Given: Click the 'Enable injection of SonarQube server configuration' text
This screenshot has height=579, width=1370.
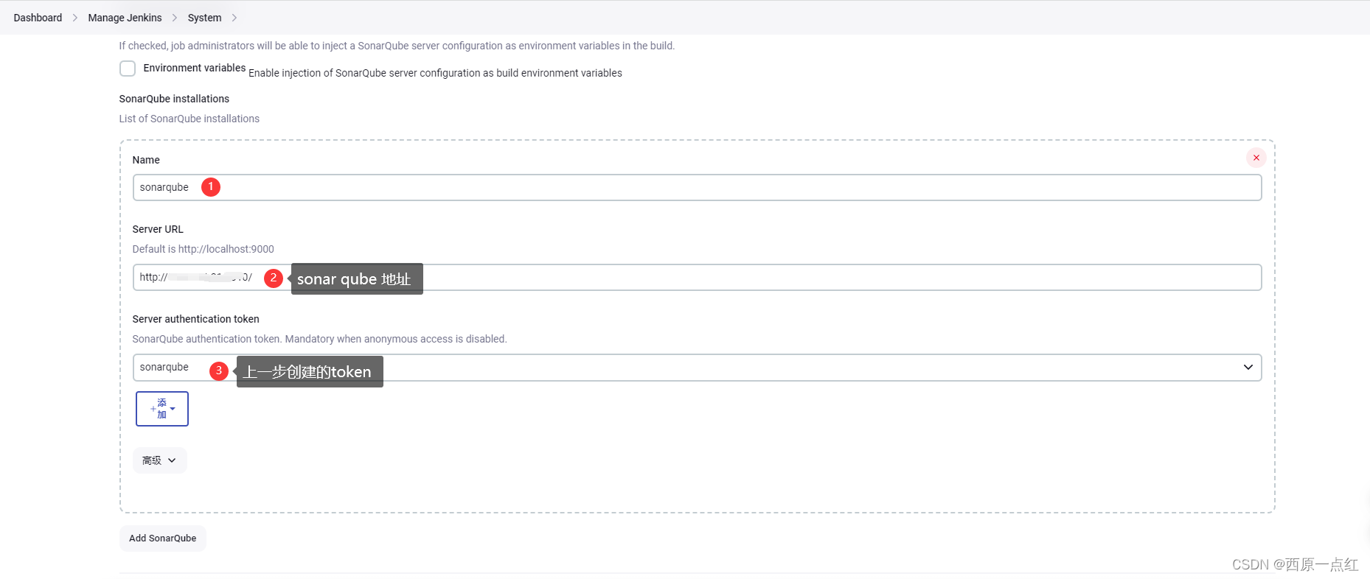Looking at the screenshot, I should [x=435, y=73].
